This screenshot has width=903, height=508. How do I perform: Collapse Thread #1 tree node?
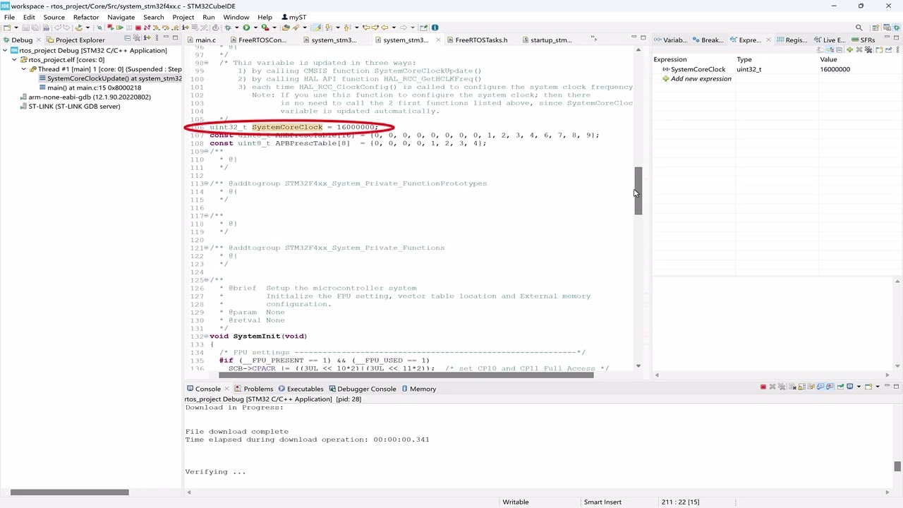(x=23, y=69)
